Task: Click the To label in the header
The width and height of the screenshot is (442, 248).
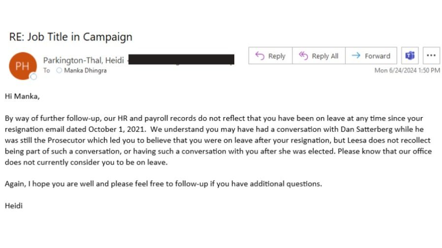Action: [x=47, y=71]
